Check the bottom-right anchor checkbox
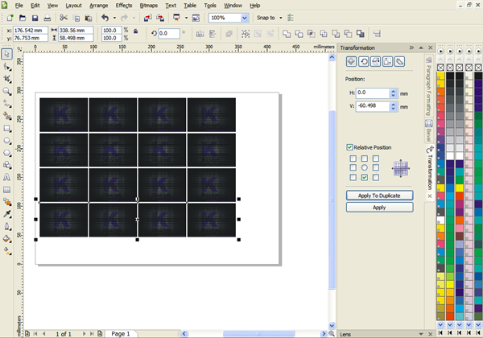483x338 pixels. tap(376, 177)
